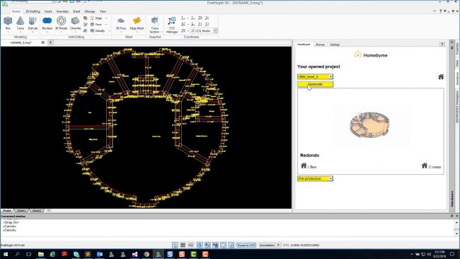Choose the 3D Rotate tool

tap(61, 23)
